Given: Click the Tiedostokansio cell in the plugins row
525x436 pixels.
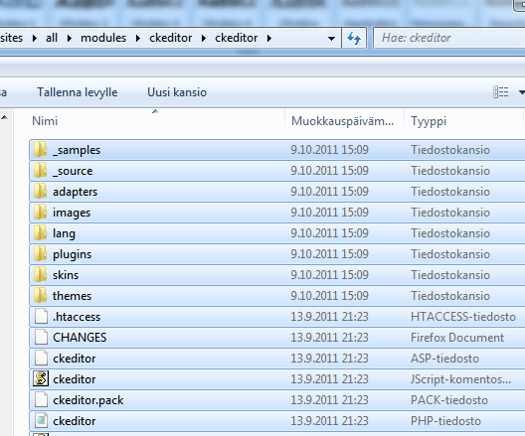Looking at the screenshot, I should [450, 254].
